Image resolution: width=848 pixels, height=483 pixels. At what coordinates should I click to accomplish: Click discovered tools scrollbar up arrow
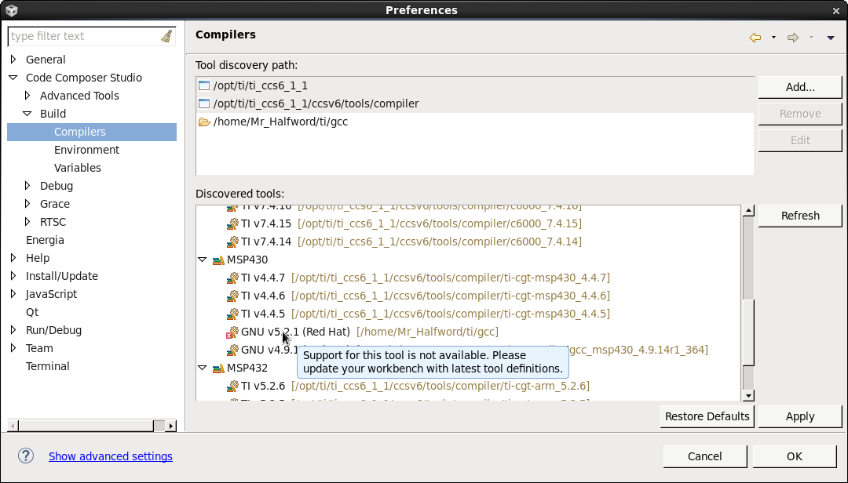(x=748, y=211)
